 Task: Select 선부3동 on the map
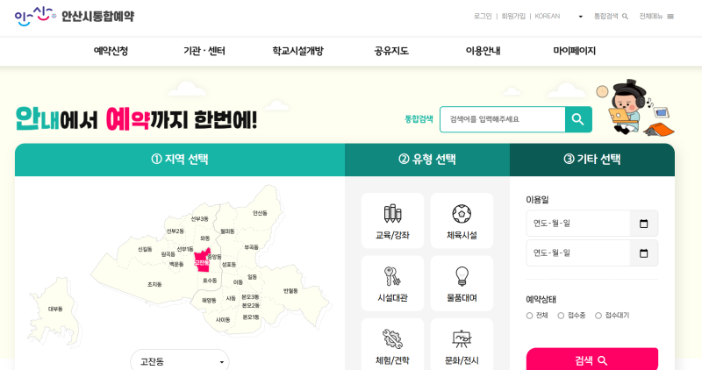(x=200, y=219)
